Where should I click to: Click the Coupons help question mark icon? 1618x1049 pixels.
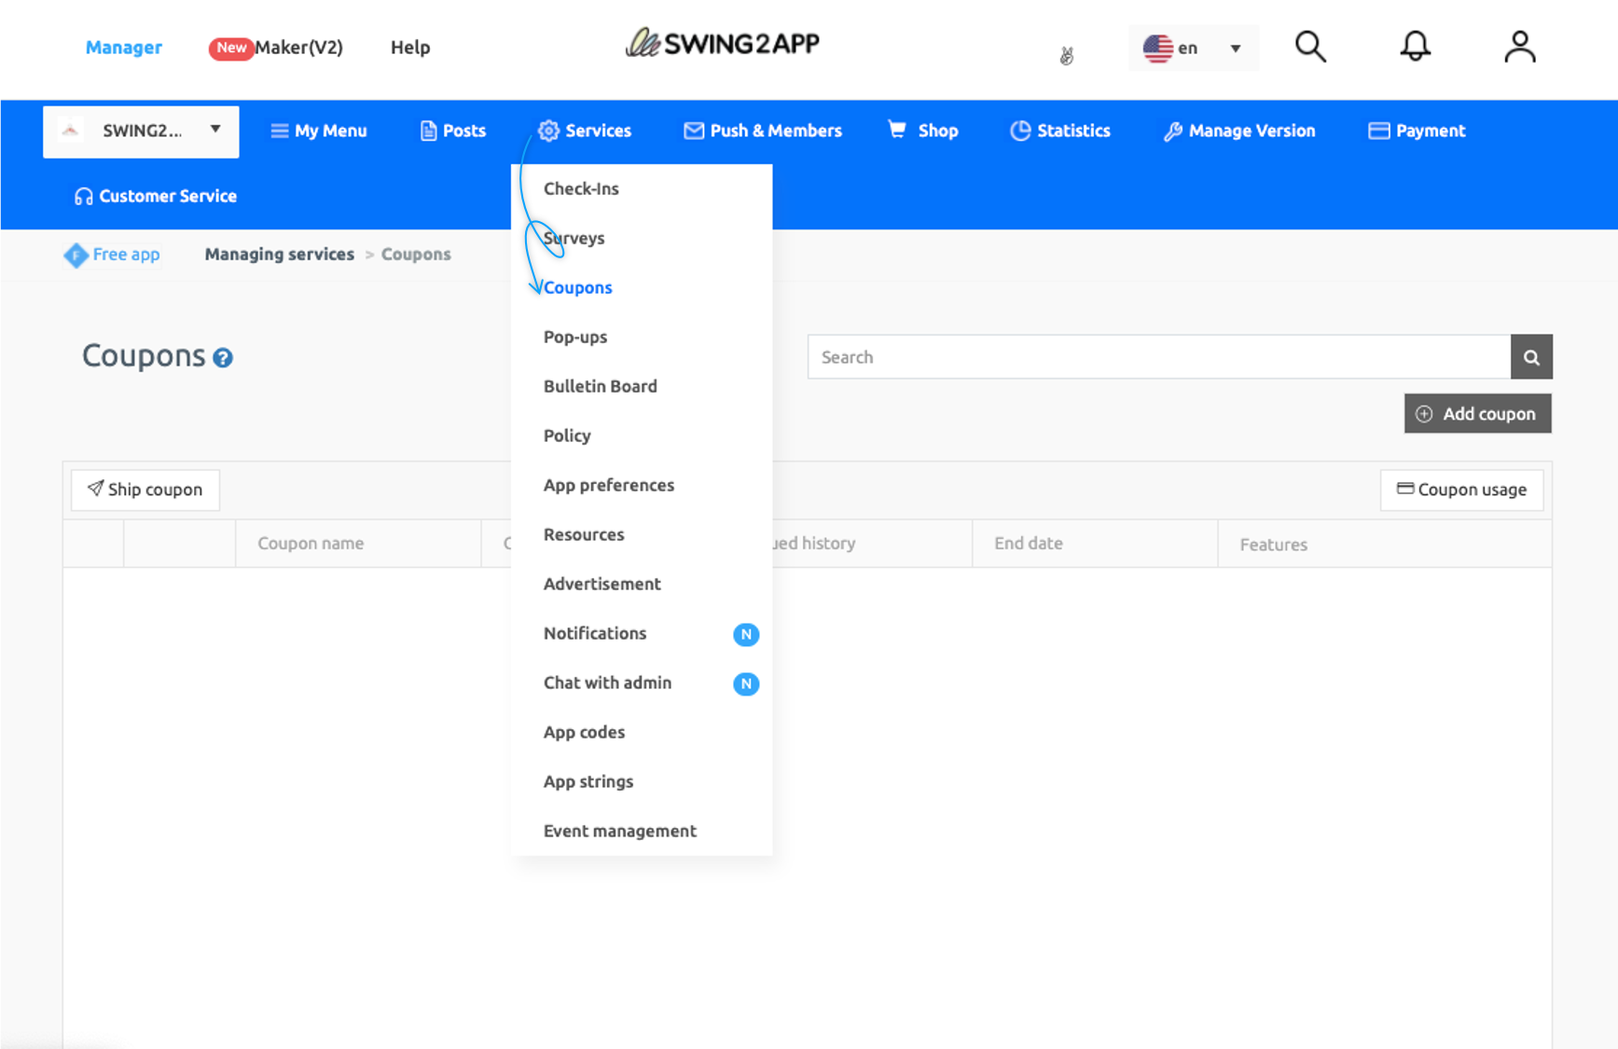point(223,358)
